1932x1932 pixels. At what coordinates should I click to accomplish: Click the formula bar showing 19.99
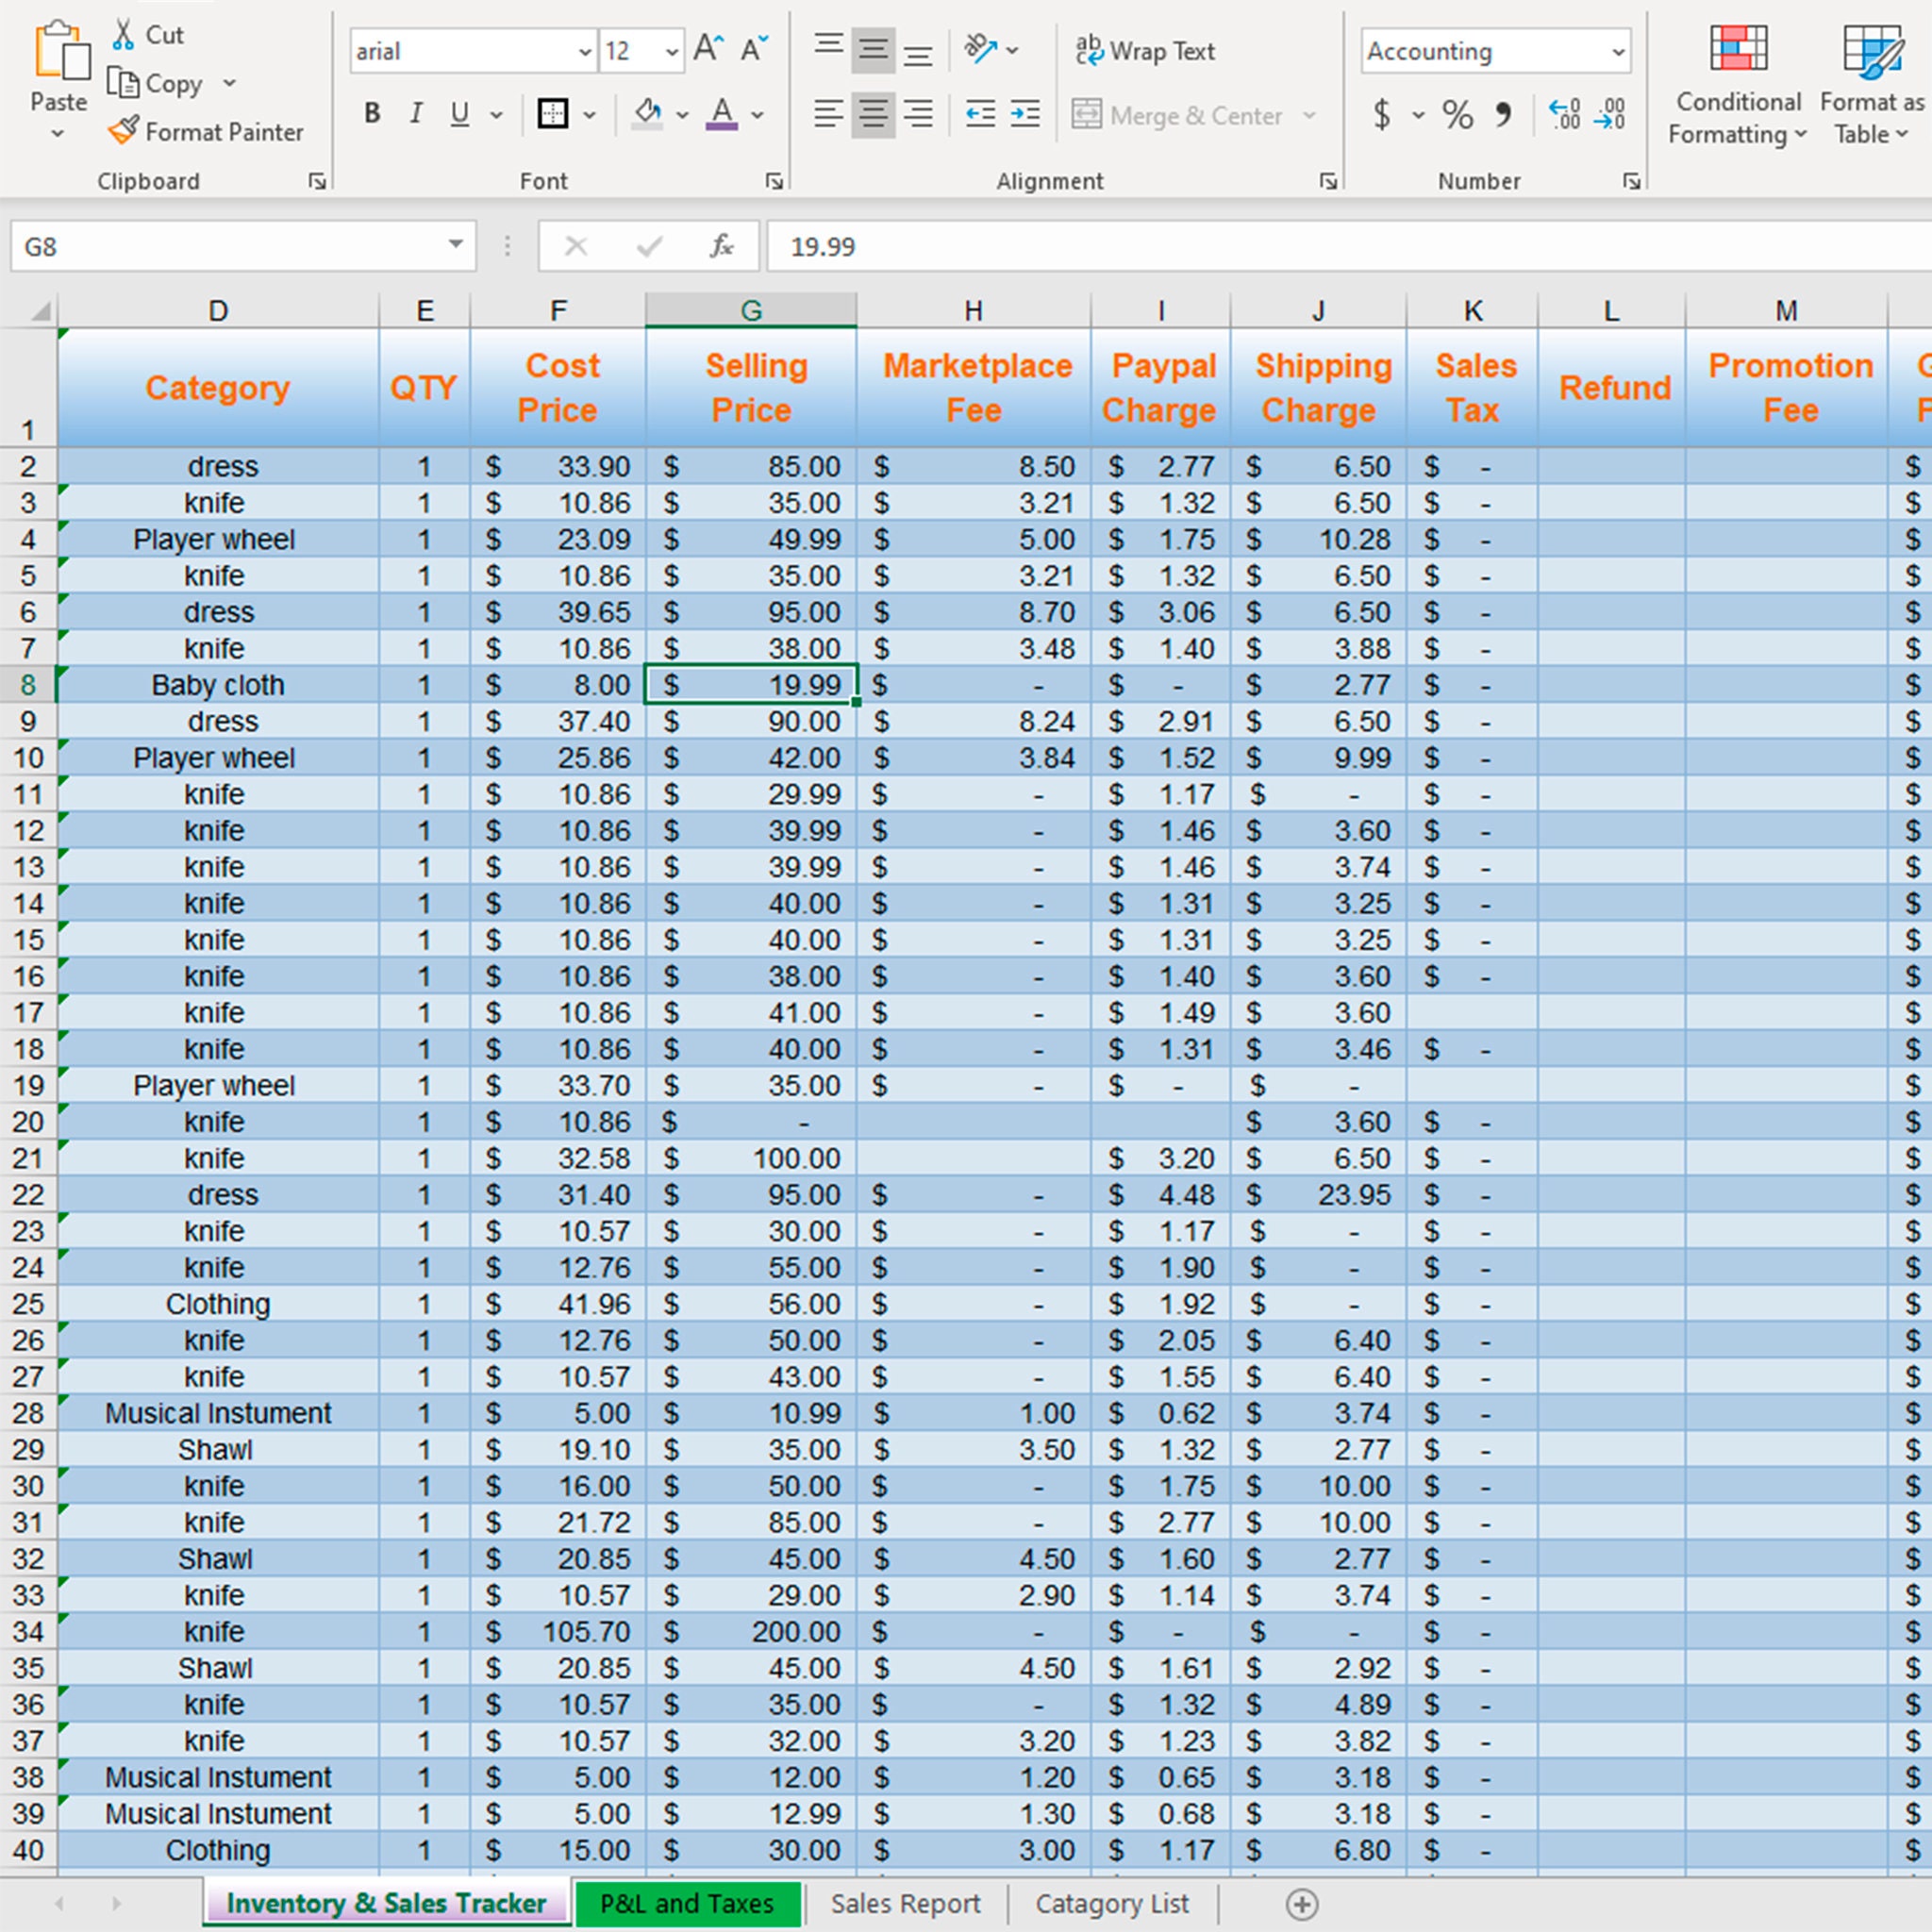1348,246
